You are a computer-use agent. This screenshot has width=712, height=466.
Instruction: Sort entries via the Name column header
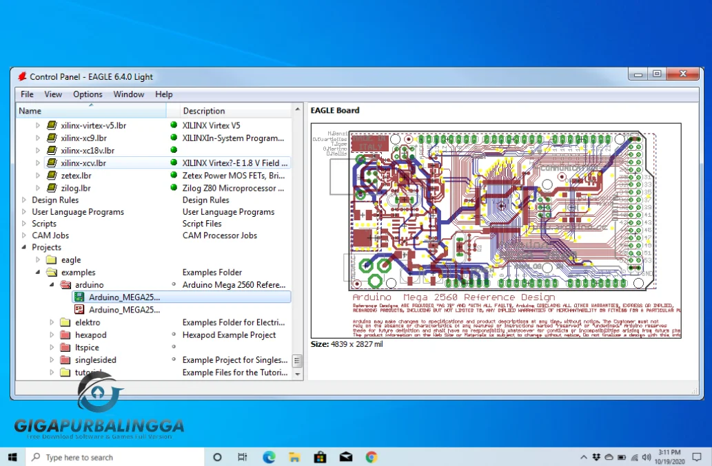pos(30,110)
